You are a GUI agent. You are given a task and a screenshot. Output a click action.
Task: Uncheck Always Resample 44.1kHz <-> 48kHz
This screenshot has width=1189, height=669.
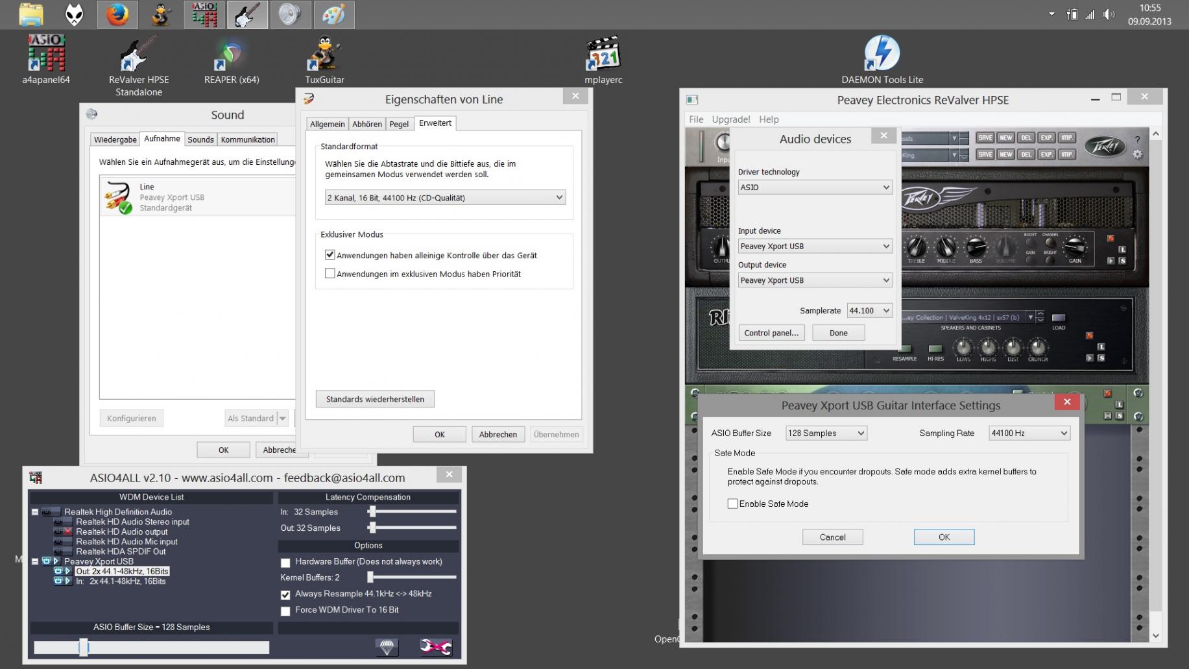(285, 594)
